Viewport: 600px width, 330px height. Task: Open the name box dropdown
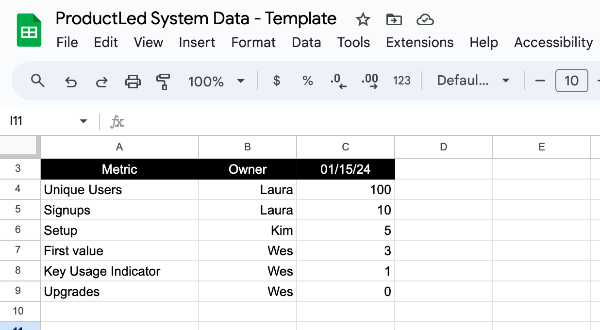click(x=83, y=121)
